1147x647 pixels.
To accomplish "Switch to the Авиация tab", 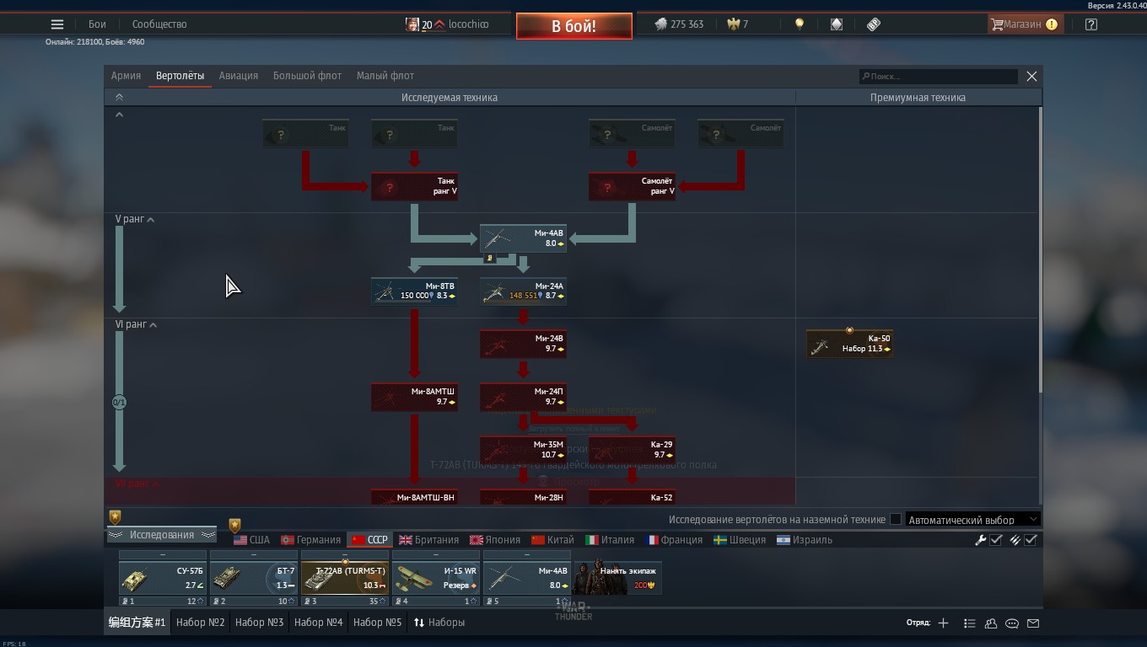I will point(239,76).
